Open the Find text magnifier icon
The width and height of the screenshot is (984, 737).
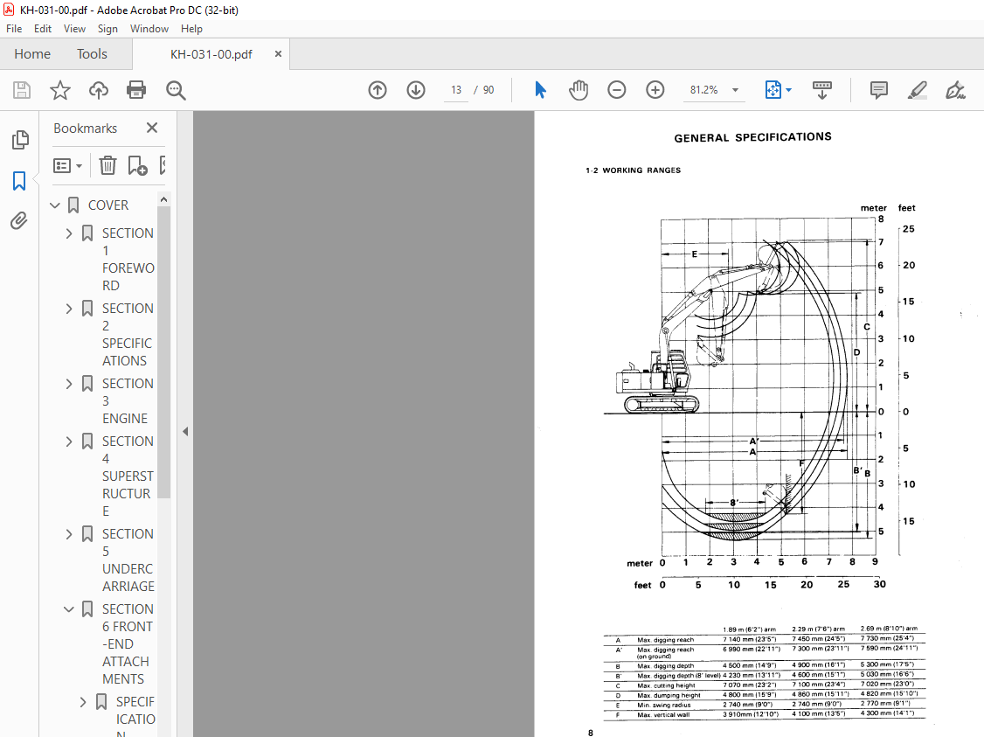(176, 90)
